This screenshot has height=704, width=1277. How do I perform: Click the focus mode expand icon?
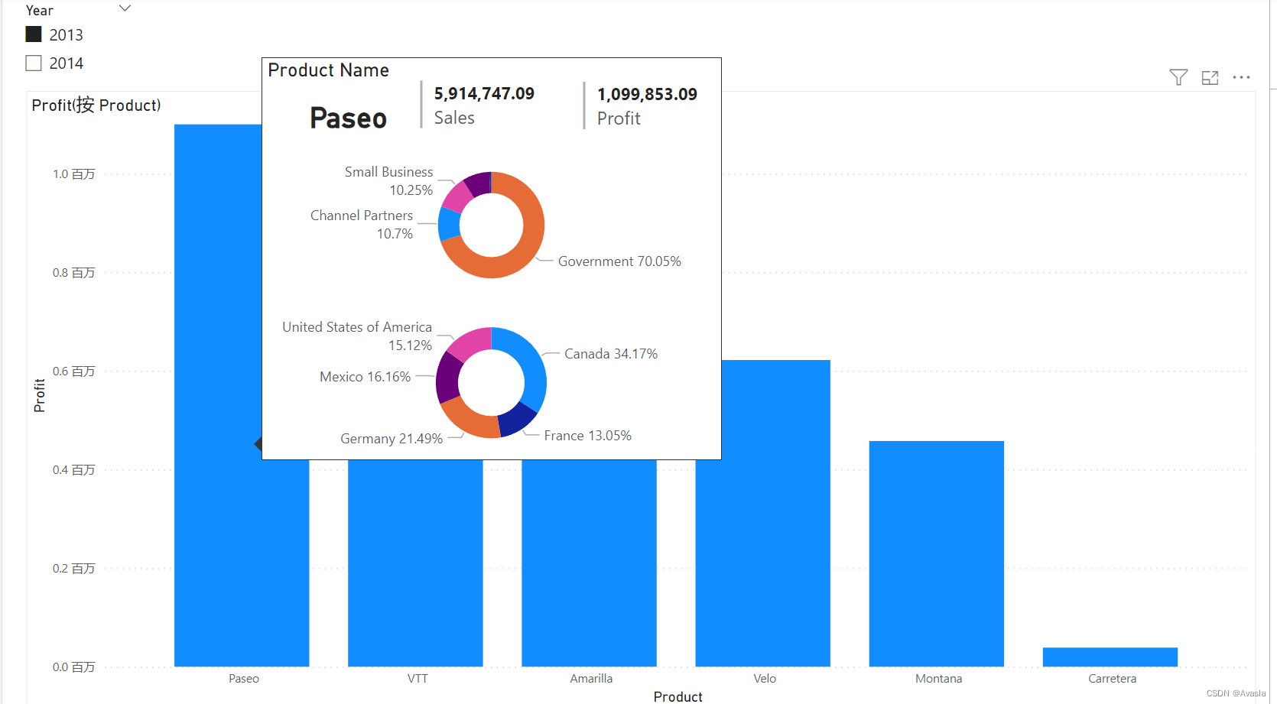tap(1210, 77)
